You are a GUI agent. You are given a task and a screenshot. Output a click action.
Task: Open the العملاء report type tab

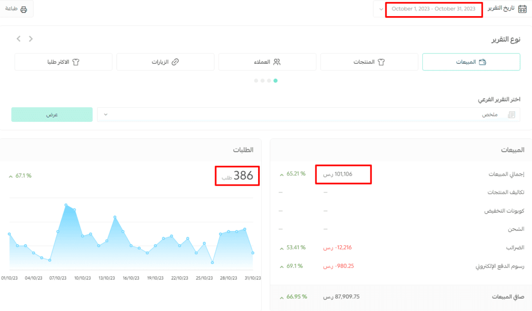pos(268,62)
